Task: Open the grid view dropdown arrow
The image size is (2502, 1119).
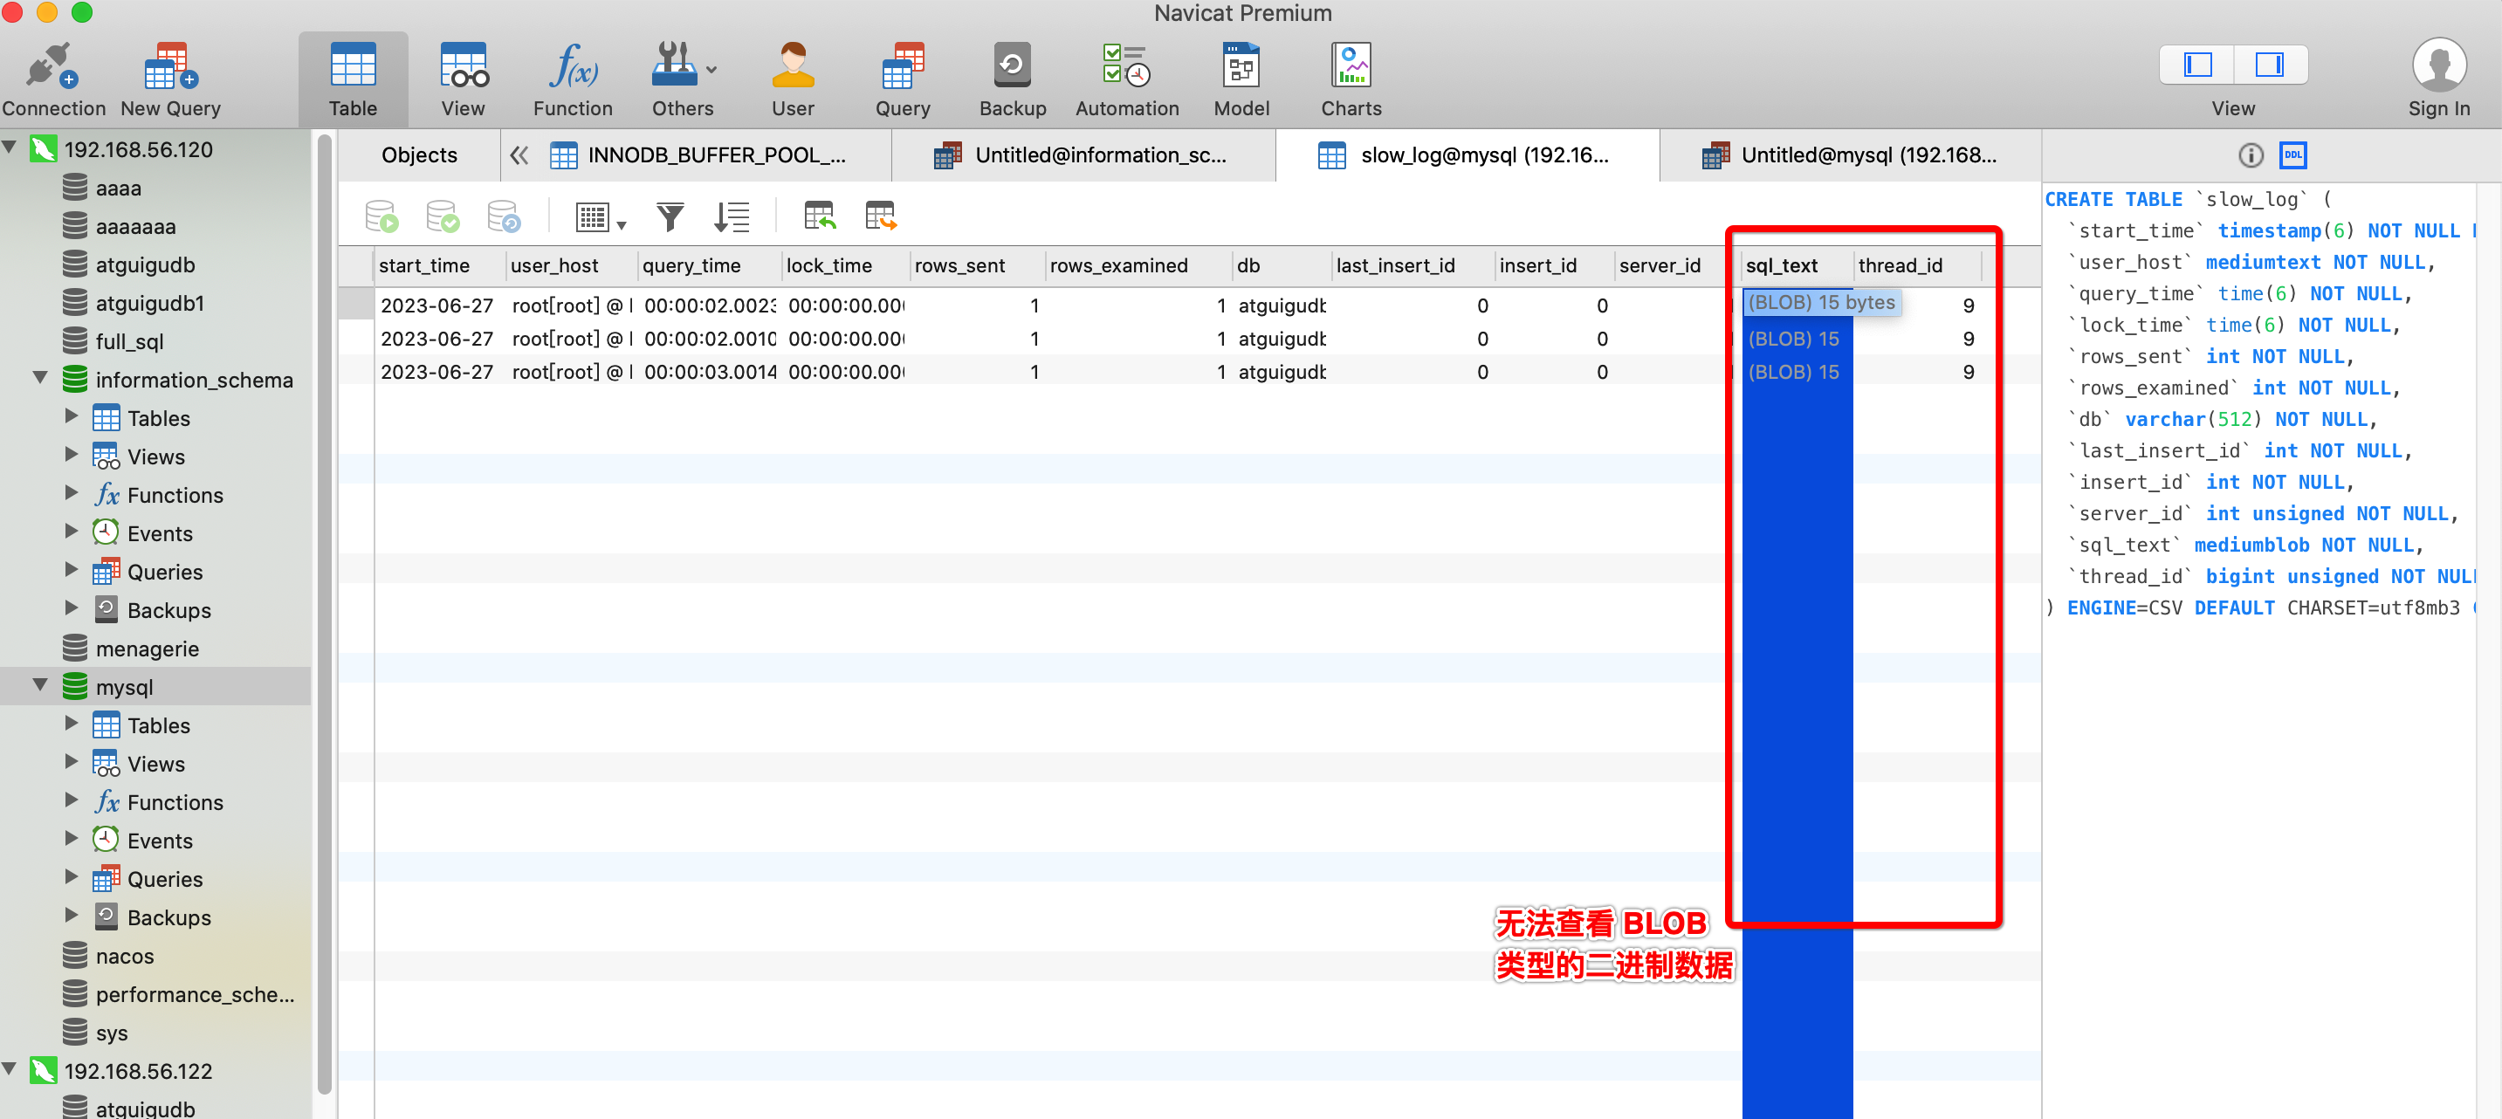Action: (622, 225)
